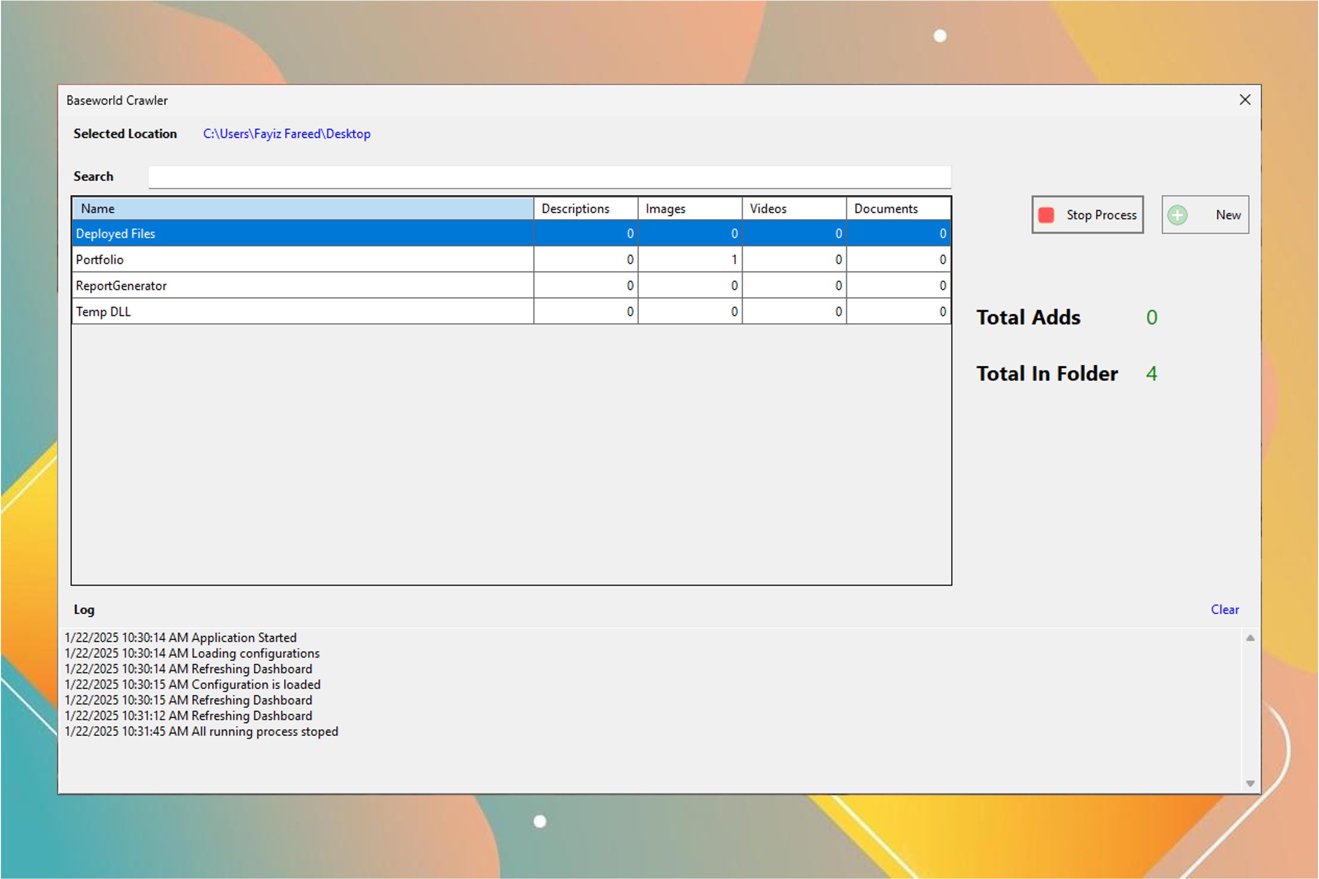
Task: Click the Search label
Action: point(93,176)
